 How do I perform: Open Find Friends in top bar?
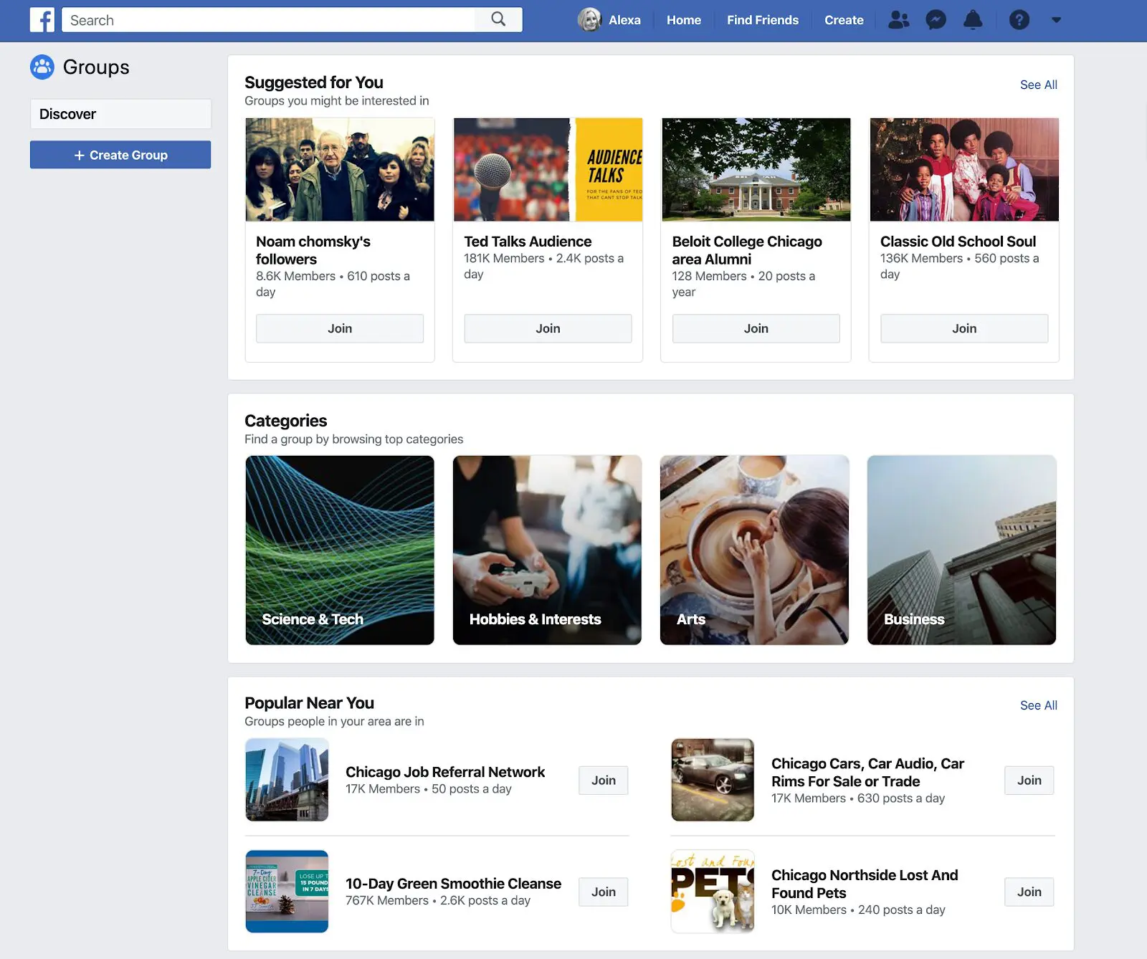tap(763, 20)
